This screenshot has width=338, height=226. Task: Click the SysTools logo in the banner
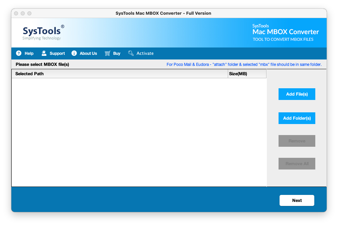tap(43, 32)
